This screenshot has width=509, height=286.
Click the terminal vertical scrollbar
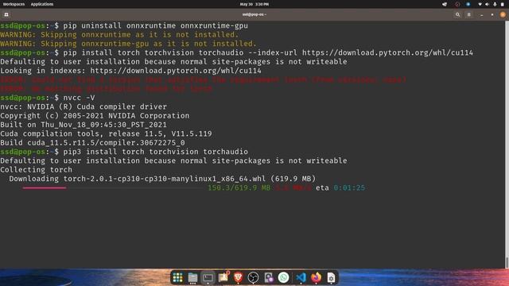tap(507, 262)
